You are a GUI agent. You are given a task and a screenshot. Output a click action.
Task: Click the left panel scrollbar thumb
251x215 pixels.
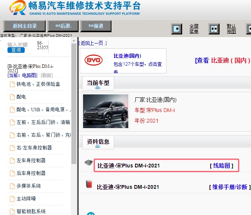(x=74, y=104)
